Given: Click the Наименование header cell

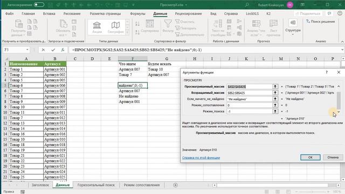Looking at the screenshot, I should [26, 64].
